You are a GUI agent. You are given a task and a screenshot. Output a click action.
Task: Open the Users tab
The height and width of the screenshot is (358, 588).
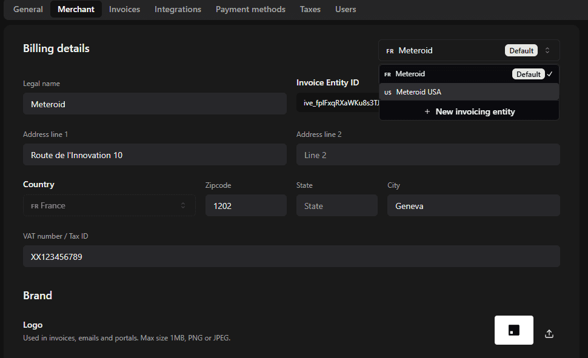[345, 9]
